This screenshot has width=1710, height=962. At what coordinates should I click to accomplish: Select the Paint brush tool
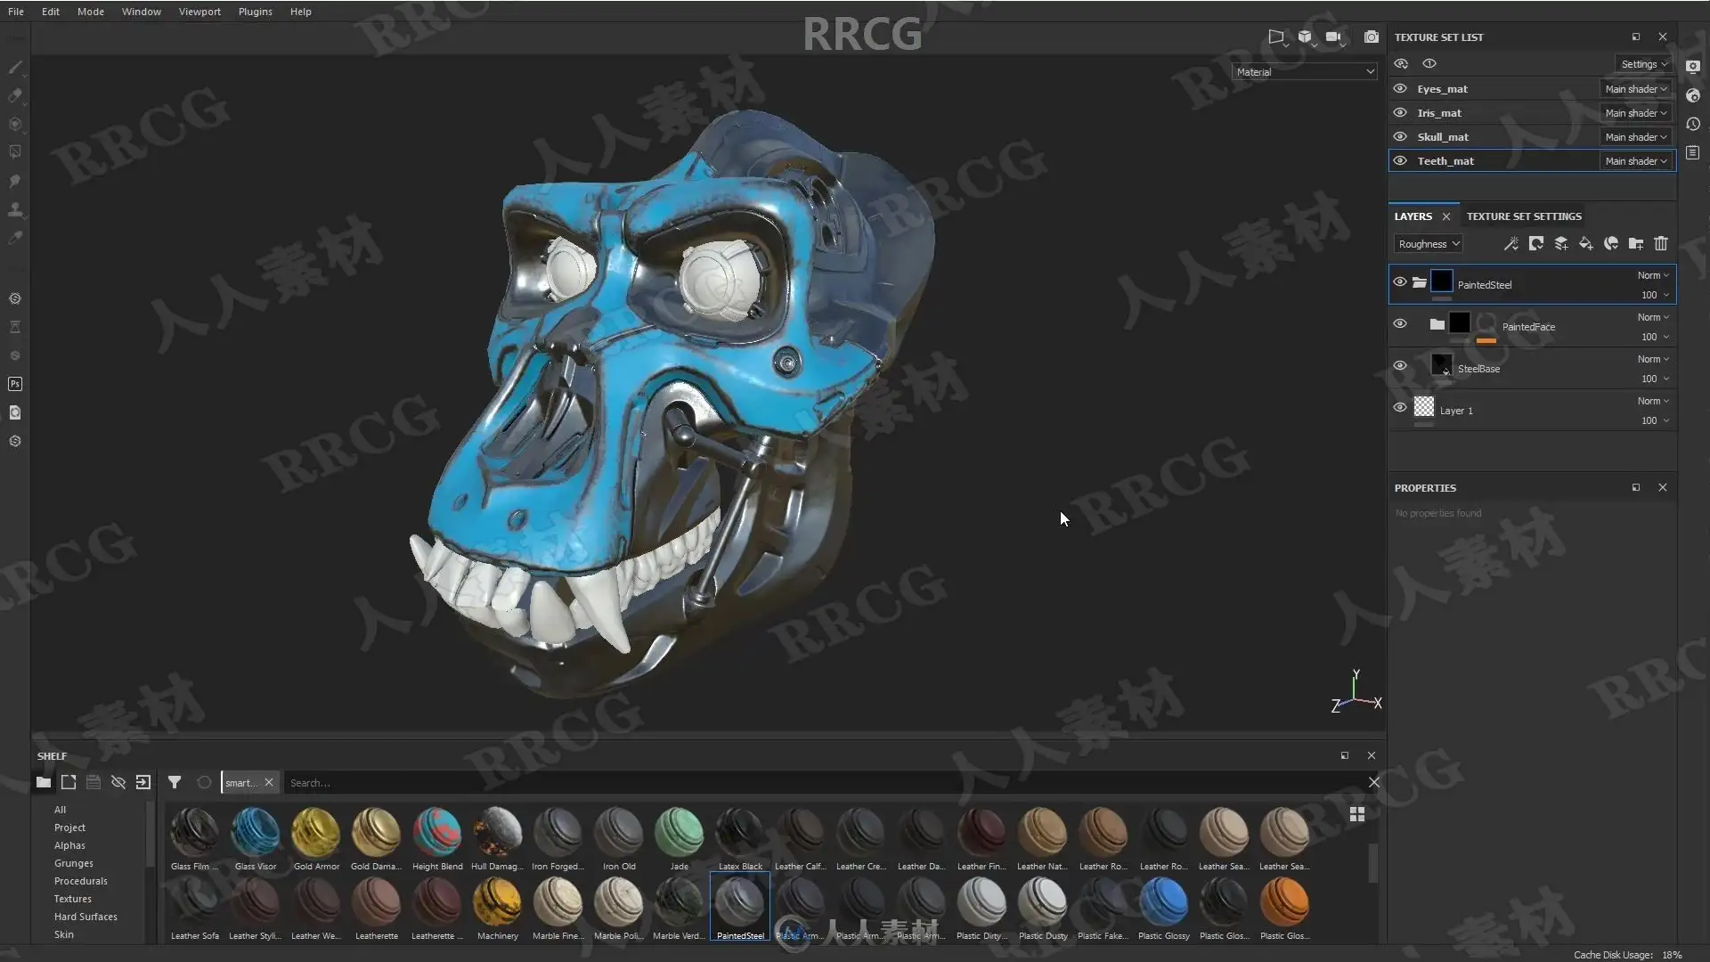pyautogui.click(x=15, y=67)
